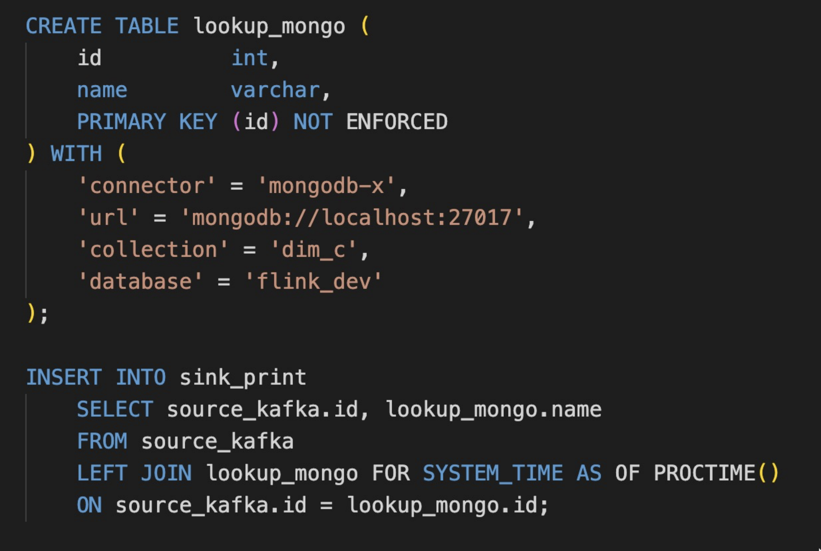Click the SYSTEM_TIME keyword
Screen dimensions: 821x551
click(493, 473)
